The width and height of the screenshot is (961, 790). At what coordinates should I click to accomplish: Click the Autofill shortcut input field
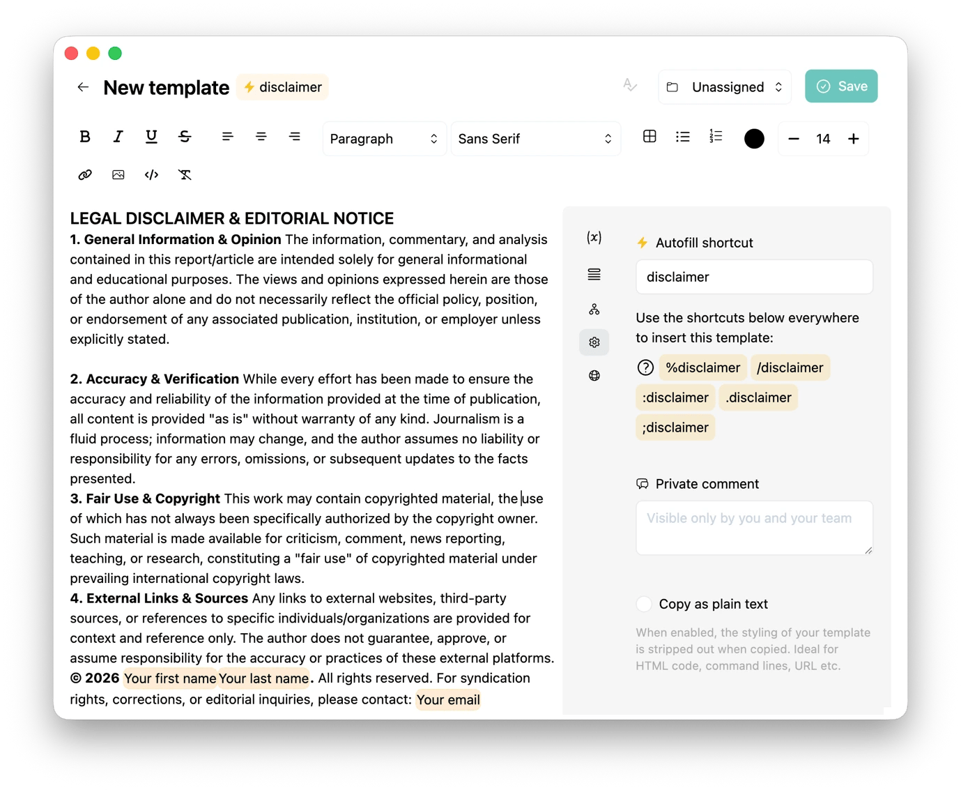pyautogui.click(x=754, y=277)
